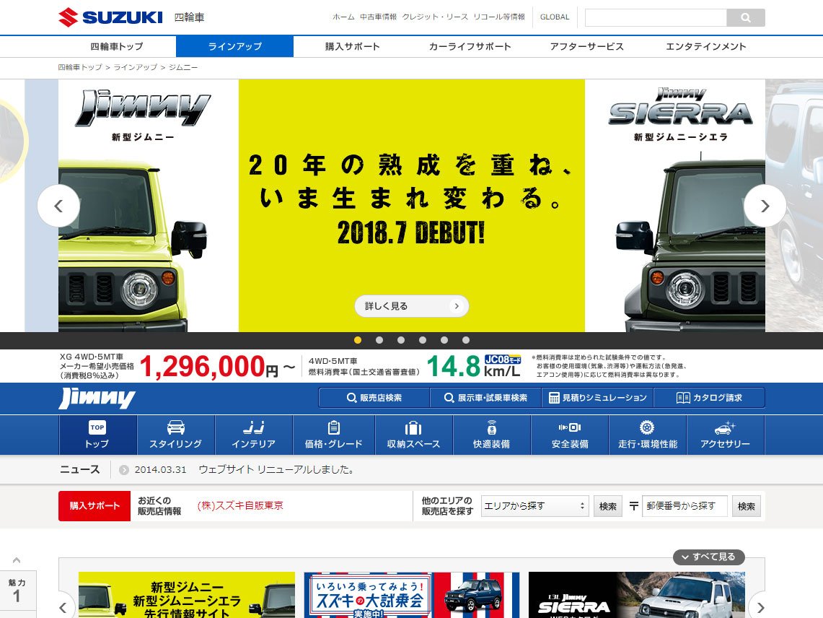
Task: Open スタイリング car icon section
Action: tap(176, 435)
